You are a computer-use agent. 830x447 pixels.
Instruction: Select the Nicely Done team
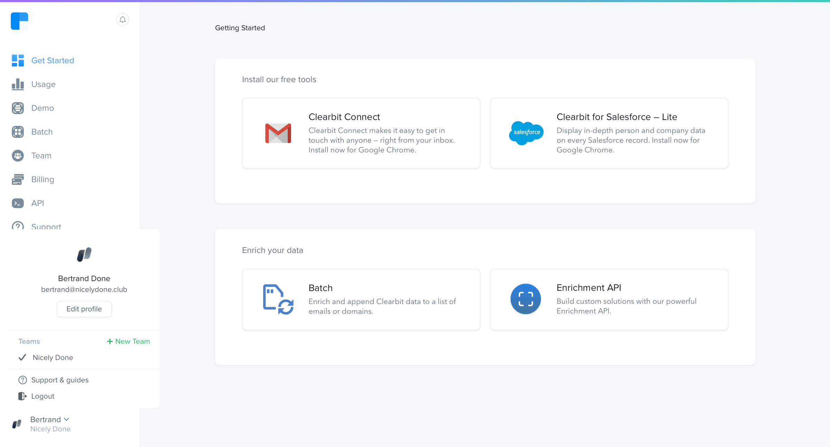pos(53,357)
